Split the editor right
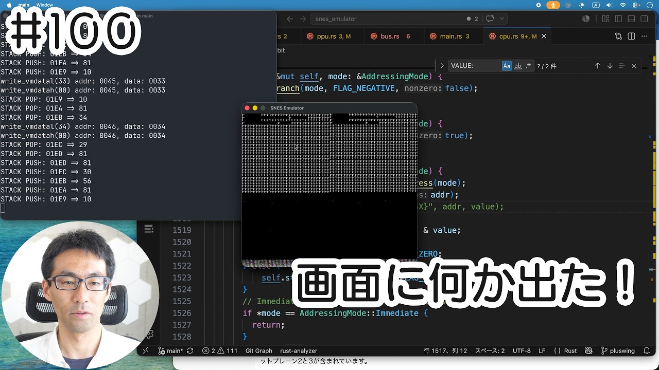The image size is (659, 370). click(631, 36)
